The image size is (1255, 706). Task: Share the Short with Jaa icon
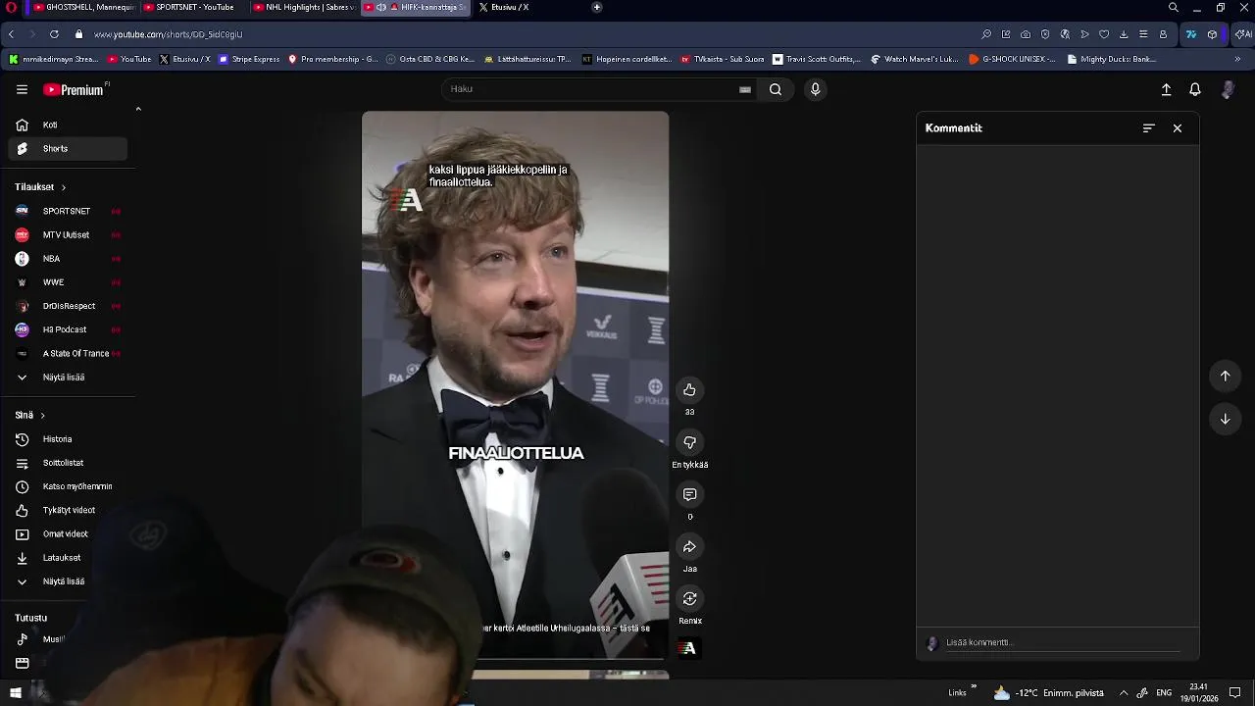pyautogui.click(x=689, y=546)
